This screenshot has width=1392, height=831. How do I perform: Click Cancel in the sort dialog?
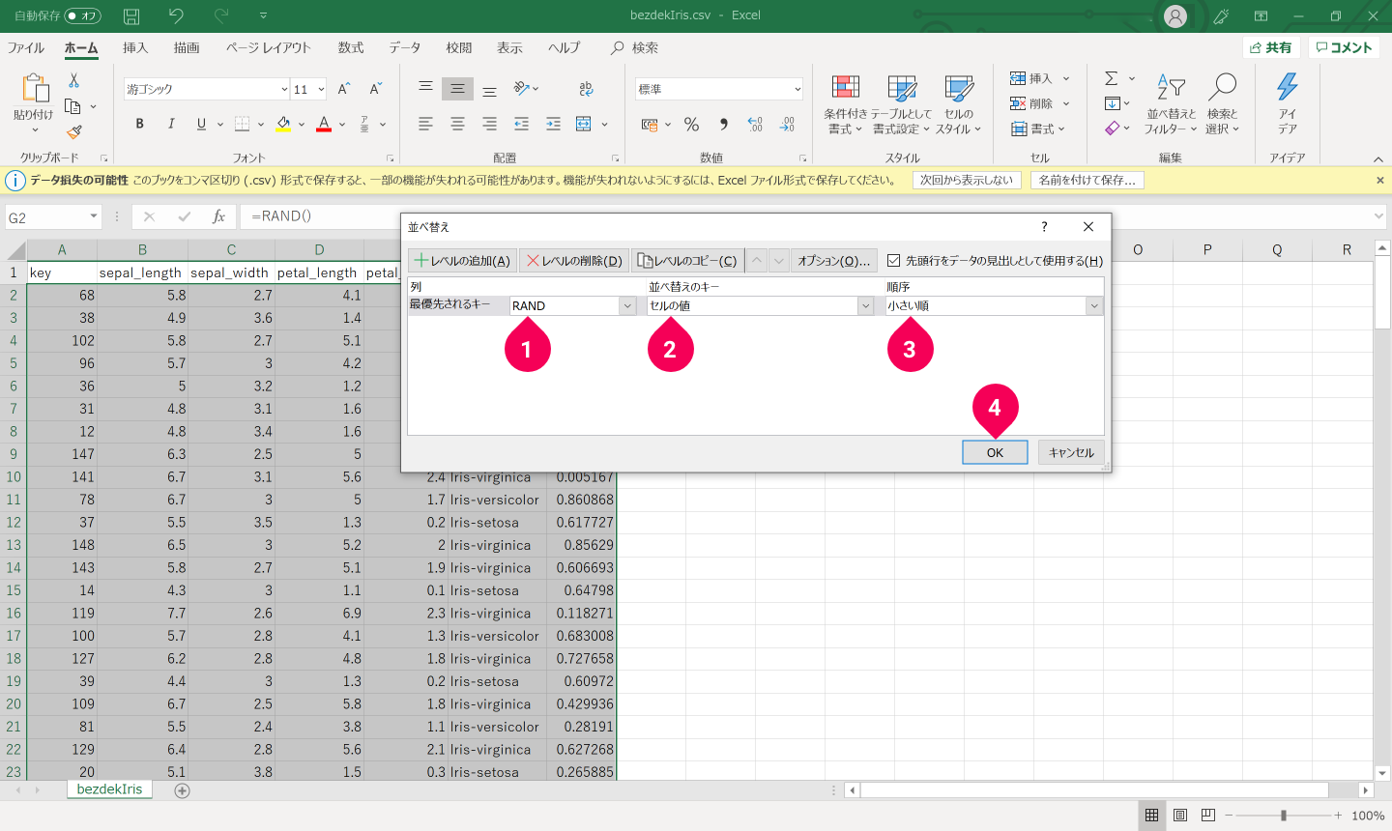(1071, 452)
